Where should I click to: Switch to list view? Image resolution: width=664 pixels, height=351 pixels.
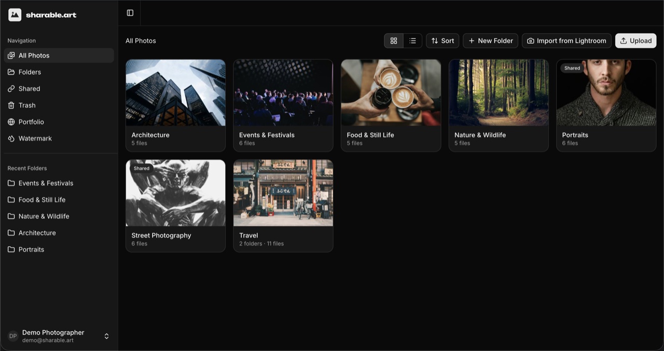(412, 40)
